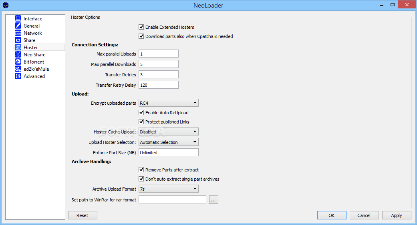Click the Apply button
Image resolution: width=417 pixels, height=225 pixels.
tap(397, 215)
